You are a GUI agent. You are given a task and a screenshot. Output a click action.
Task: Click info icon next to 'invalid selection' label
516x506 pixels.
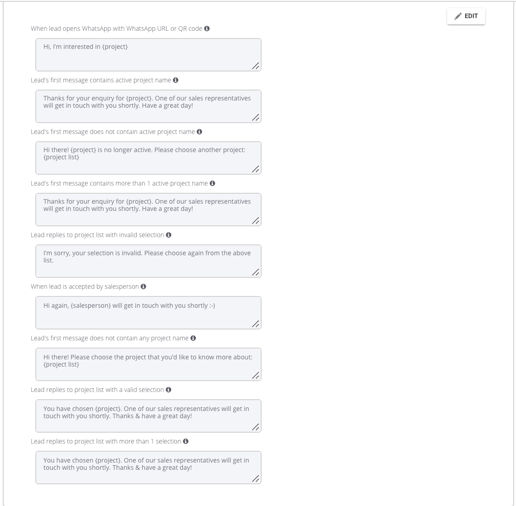point(169,235)
